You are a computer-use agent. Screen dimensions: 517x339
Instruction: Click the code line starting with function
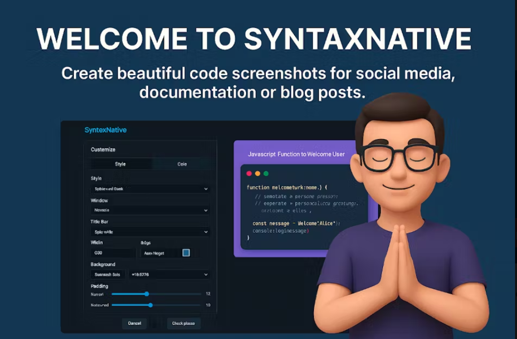(x=287, y=187)
